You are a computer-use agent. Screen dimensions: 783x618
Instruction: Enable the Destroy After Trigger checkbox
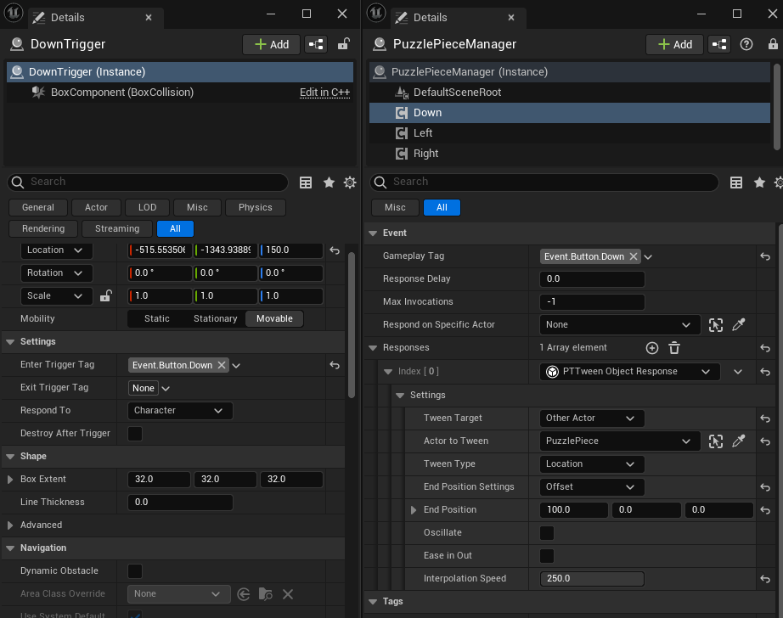tap(133, 432)
